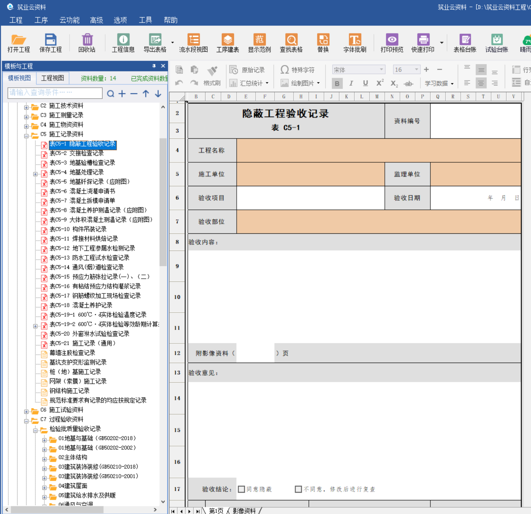Click the template tree vertical scrollbar
The width and height of the screenshot is (531, 514).
pyautogui.click(x=163, y=201)
